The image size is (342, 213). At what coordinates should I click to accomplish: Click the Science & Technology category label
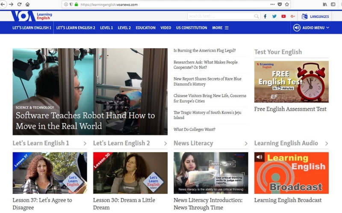[35, 107]
